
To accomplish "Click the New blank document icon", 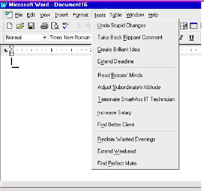I will point(10,26).
